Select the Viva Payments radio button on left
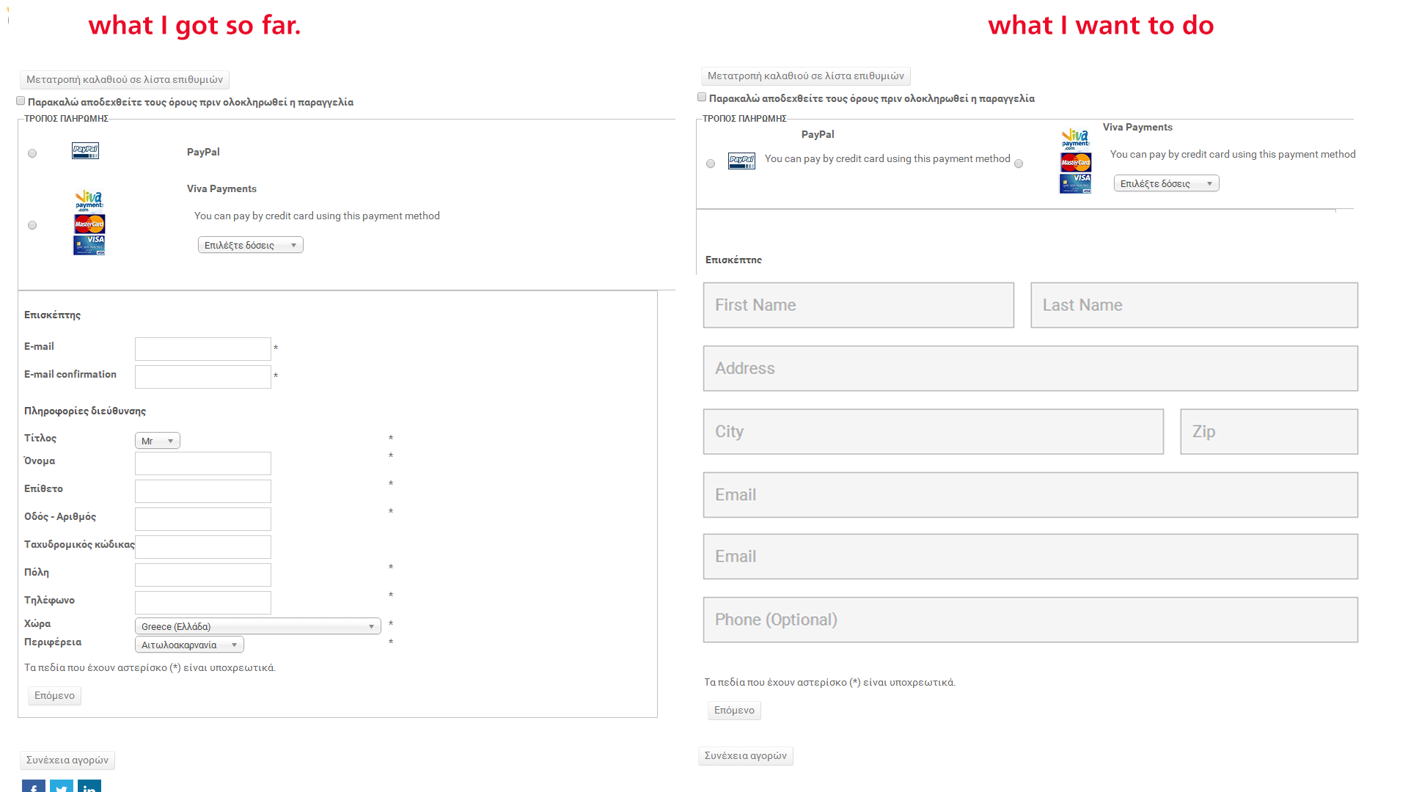The width and height of the screenshot is (1408, 792). pyautogui.click(x=32, y=225)
